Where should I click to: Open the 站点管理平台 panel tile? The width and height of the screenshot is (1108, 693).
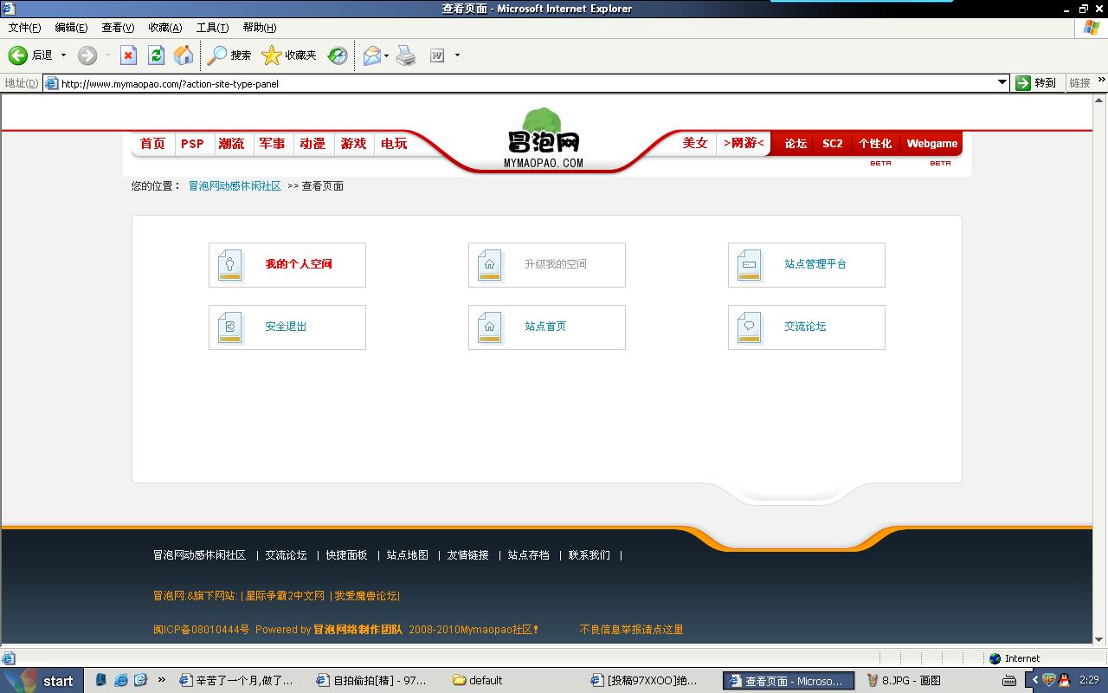[x=807, y=265]
